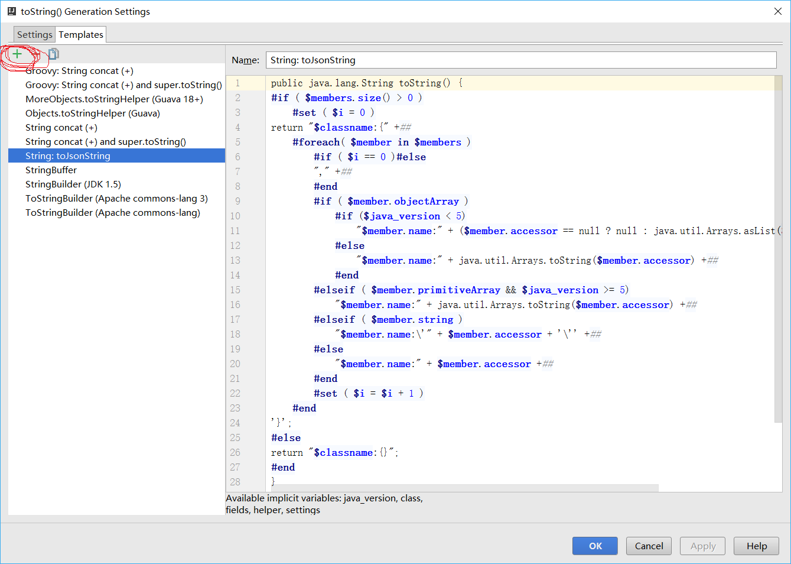
Task: Open Help for this dialog
Action: pos(756,546)
